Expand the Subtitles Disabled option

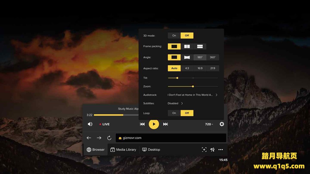[182, 104]
